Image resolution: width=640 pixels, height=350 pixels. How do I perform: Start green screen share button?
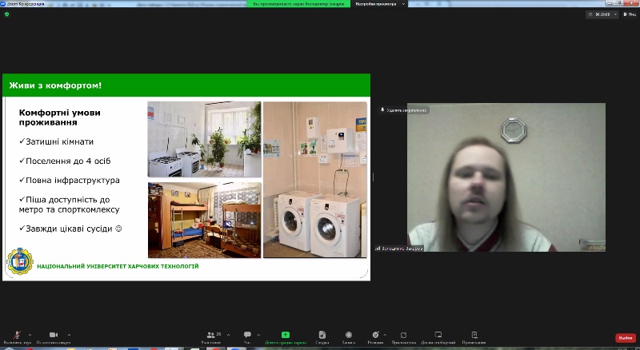tap(286, 337)
